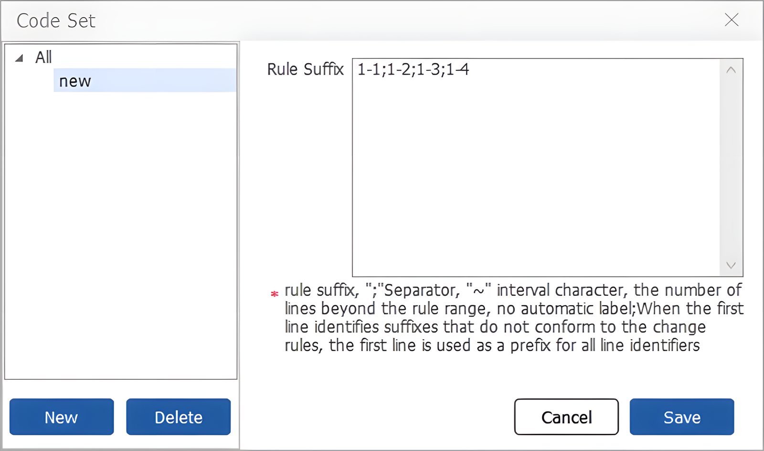Click the Code Set dialog title
This screenshot has width=764, height=451.
click(x=56, y=21)
